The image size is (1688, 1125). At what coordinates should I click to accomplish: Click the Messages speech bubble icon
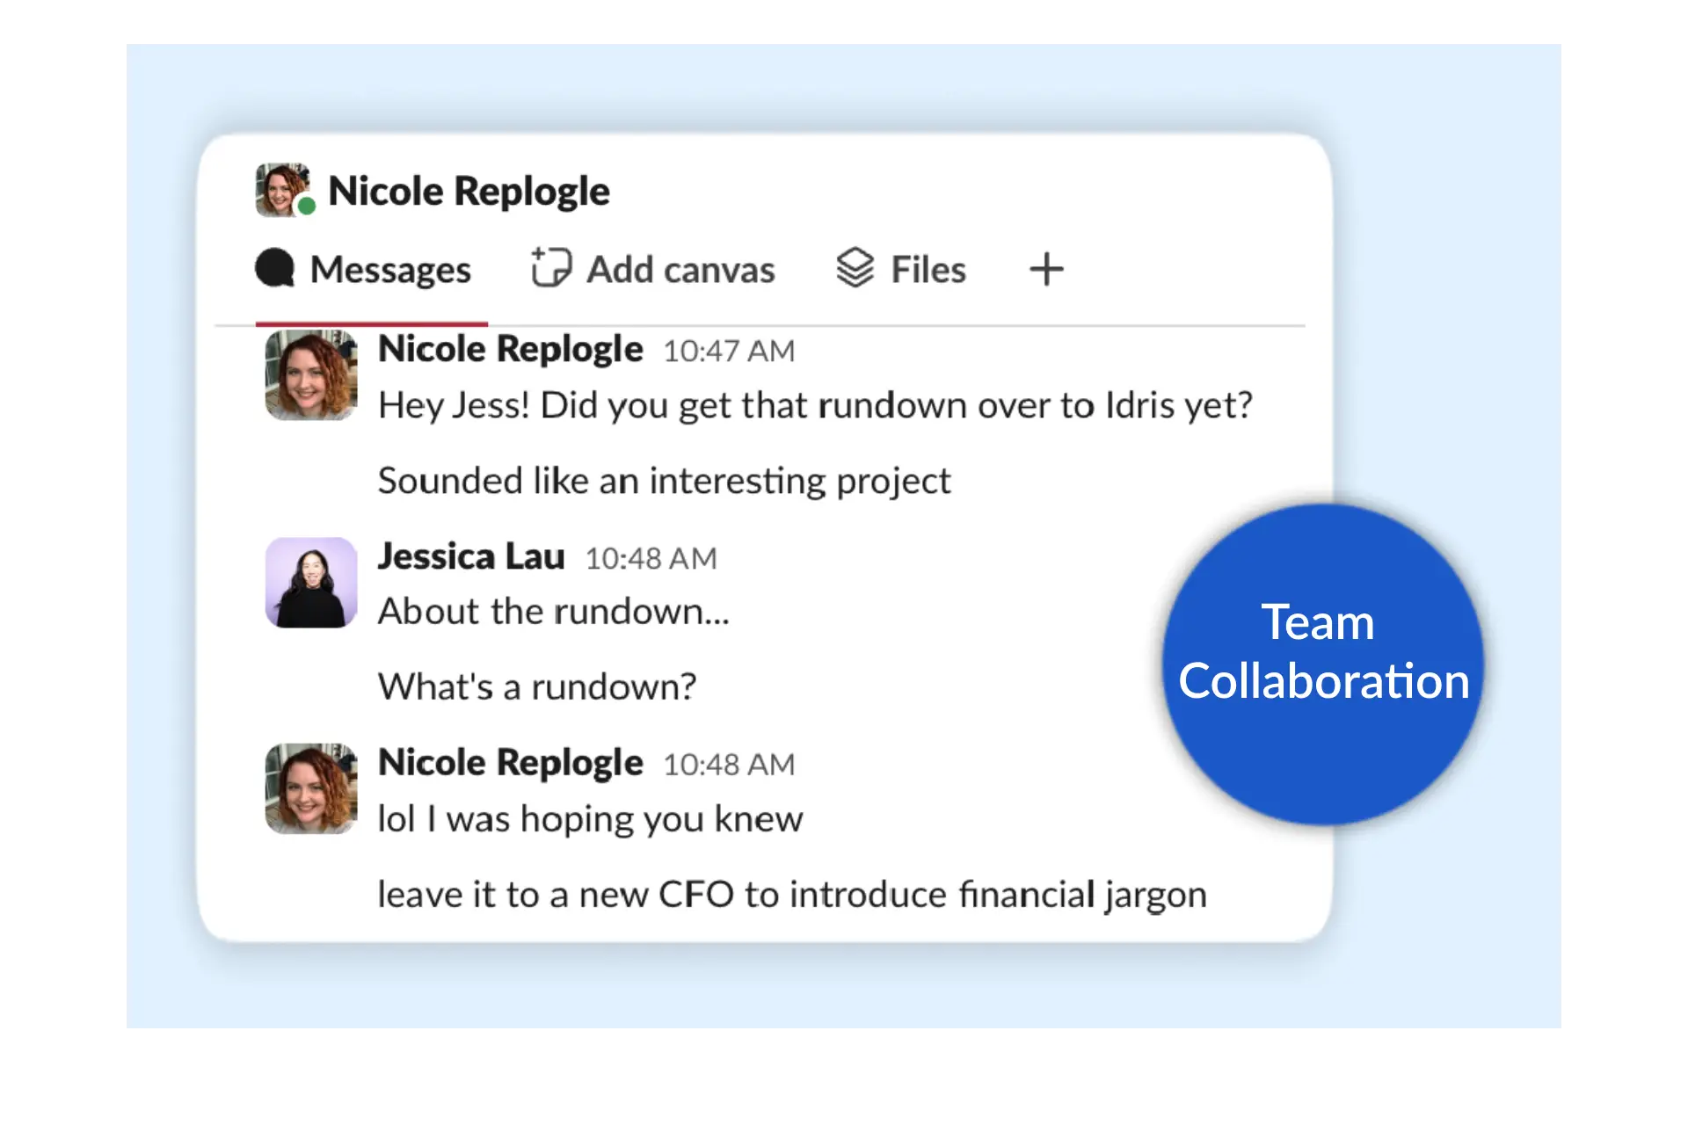(275, 269)
